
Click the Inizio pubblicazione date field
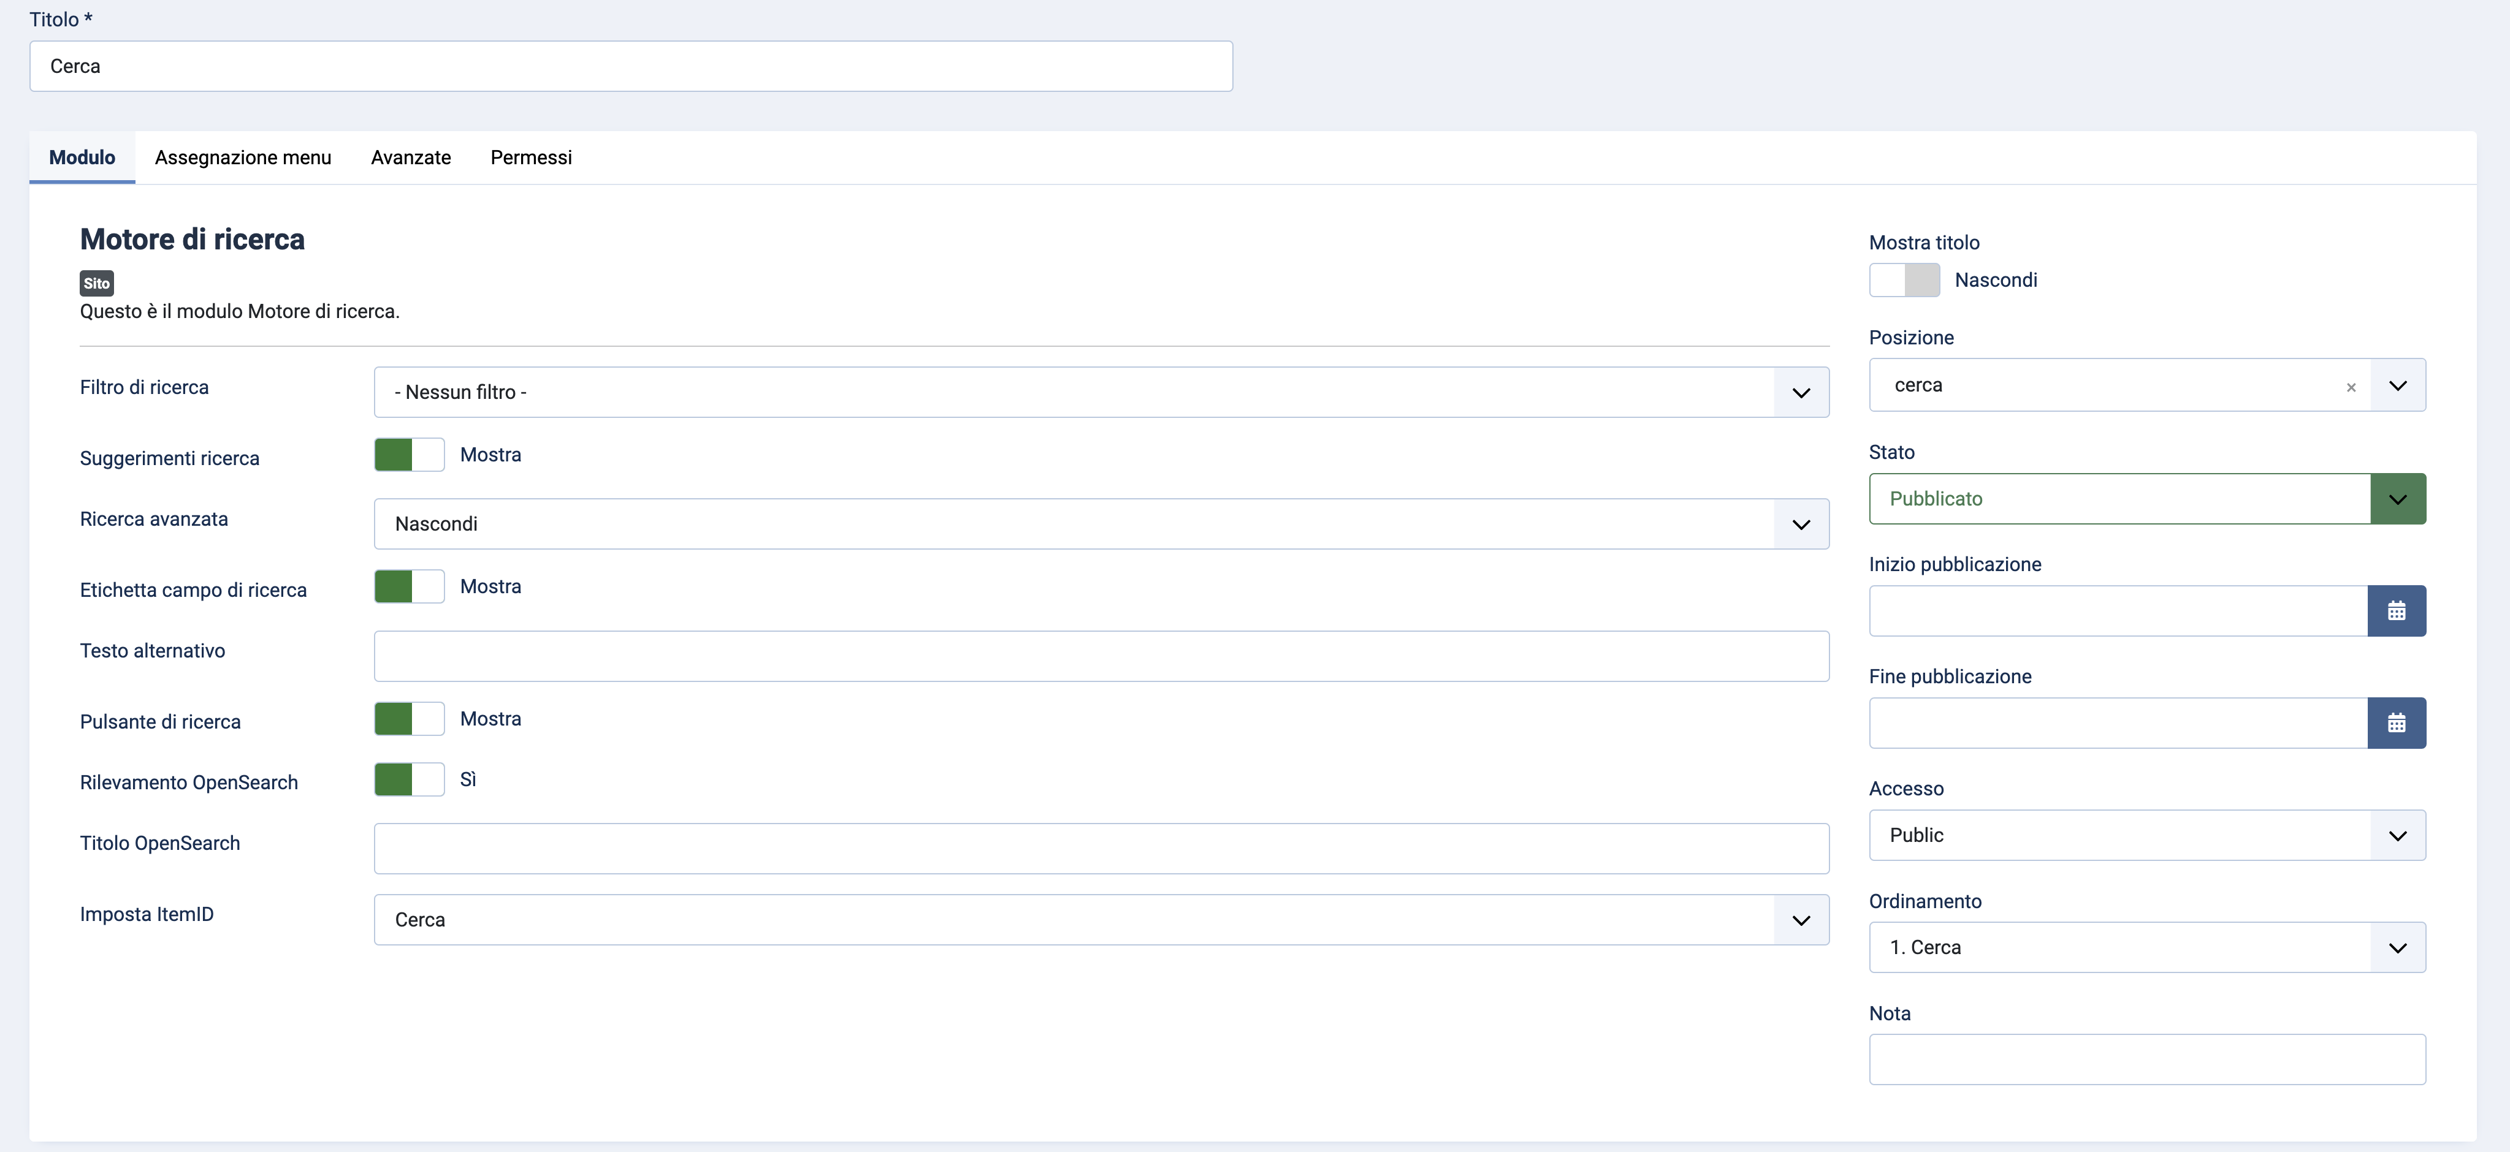(x=2118, y=610)
